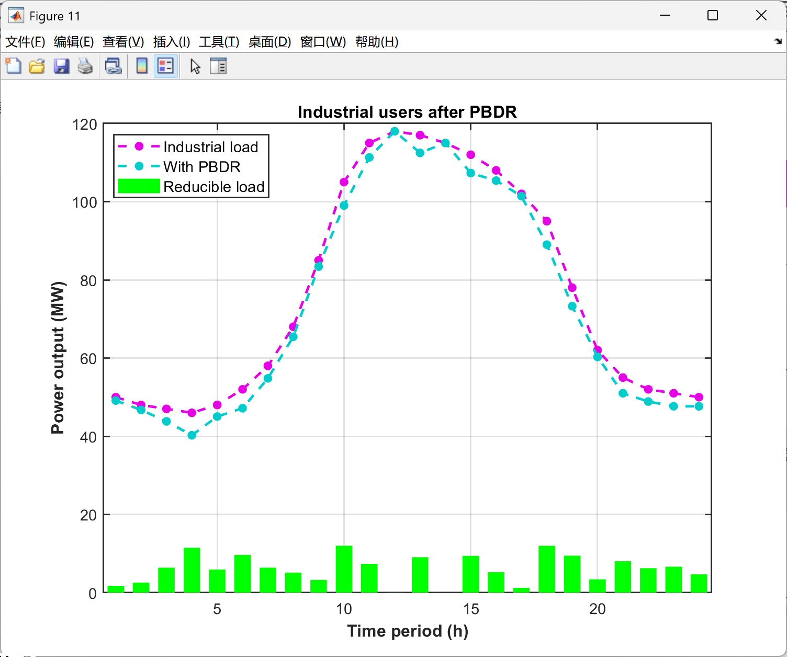Click the magenta peak data point at hour 12
Screen dimensions: 787x657
pos(395,132)
